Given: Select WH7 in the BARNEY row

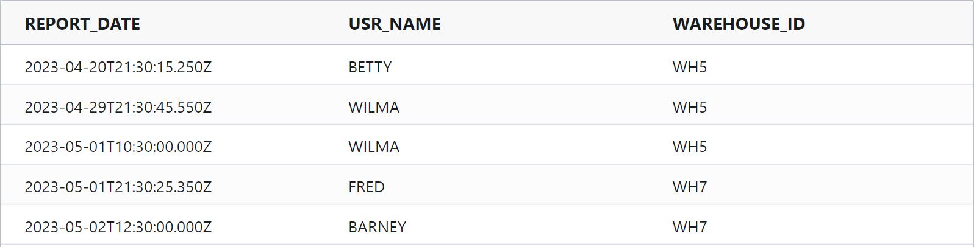Looking at the screenshot, I should coord(689,228).
